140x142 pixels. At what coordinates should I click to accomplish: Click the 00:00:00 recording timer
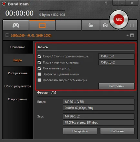pos(19,13)
